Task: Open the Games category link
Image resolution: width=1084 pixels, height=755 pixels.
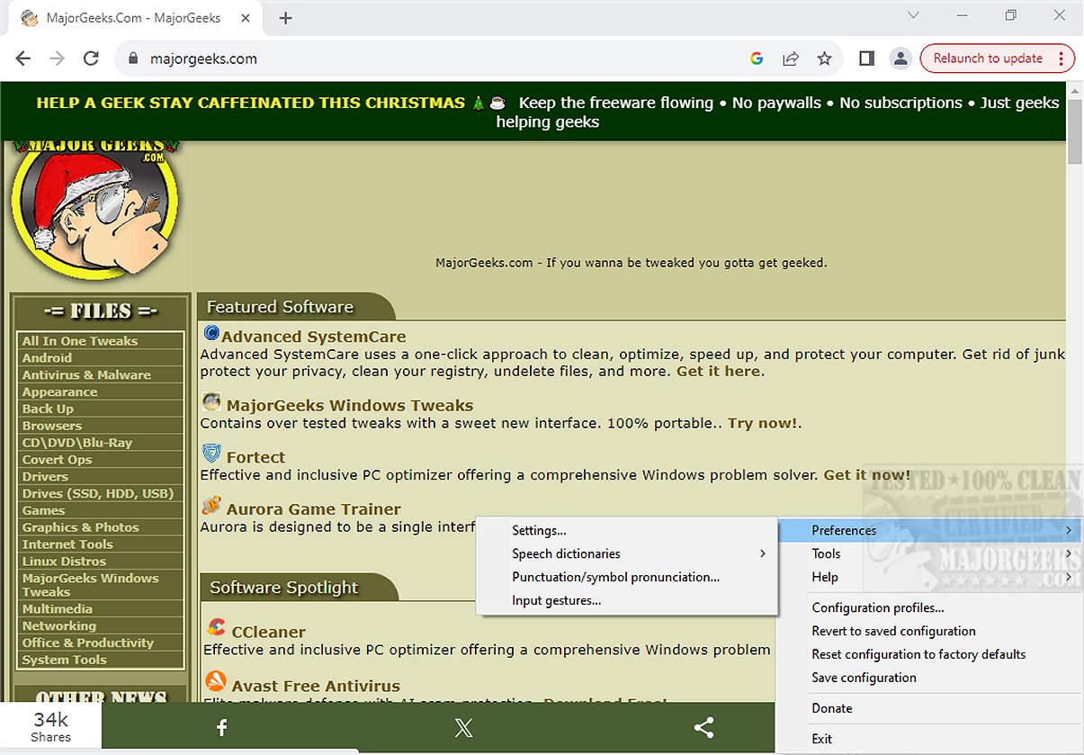Action: tap(43, 510)
